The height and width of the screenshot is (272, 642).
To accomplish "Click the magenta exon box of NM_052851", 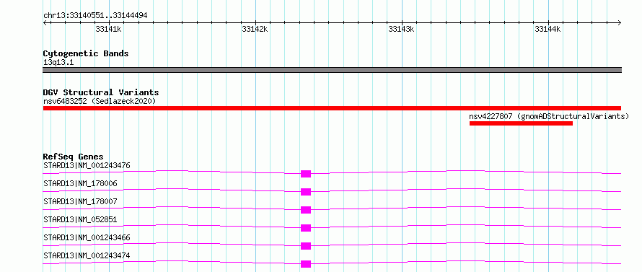I will [x=306, y=228].
